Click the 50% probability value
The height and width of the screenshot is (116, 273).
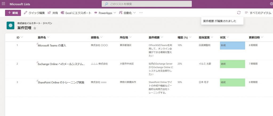[180, 82]
